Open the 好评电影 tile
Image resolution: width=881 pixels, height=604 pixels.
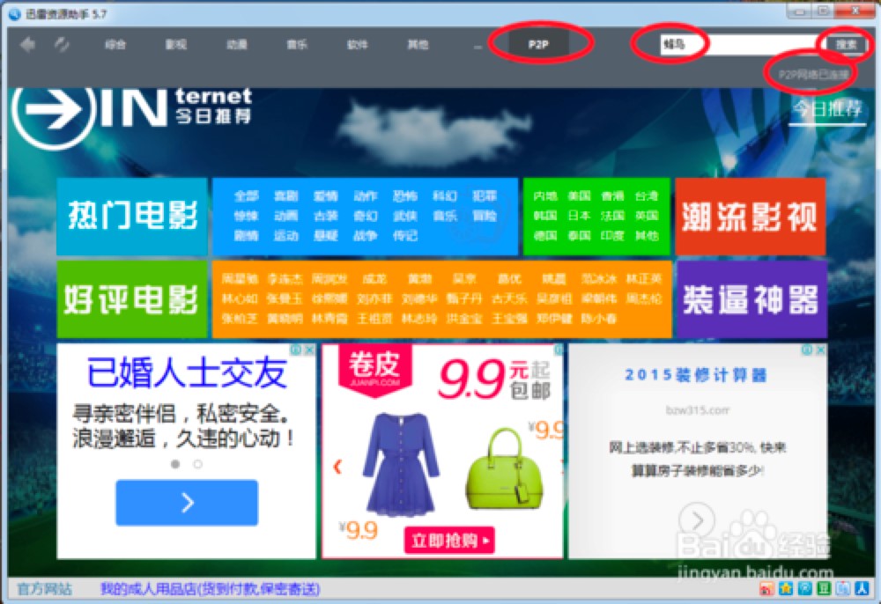tap(132, 298)
